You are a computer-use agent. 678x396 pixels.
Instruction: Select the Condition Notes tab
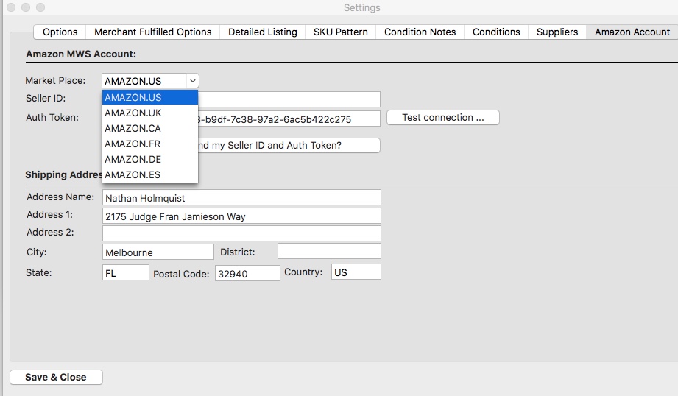(x=420, y=32)
